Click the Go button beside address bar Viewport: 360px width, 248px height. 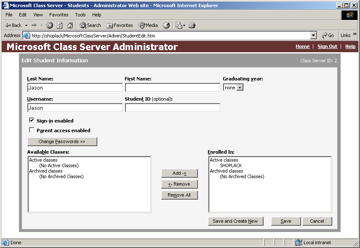click(328, 35)
